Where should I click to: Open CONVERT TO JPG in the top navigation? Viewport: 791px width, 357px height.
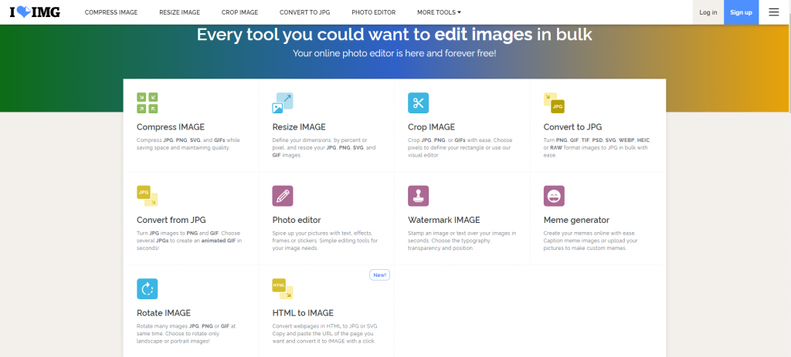tap(304, 12)
